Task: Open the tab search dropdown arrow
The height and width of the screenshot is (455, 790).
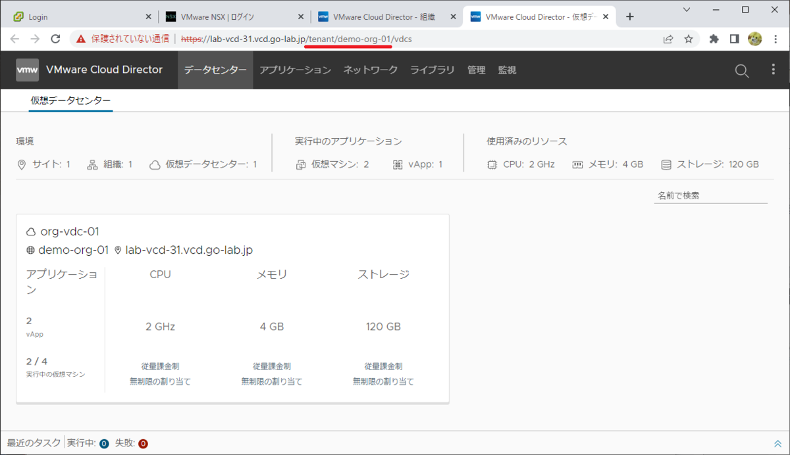Action: click(x=687, y=10)
